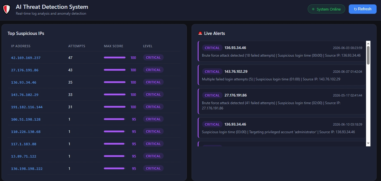Click CRITICAL badge in 117.1.183.88 row
The height and width of the screenshot is (181, 381).
(153, 144)
